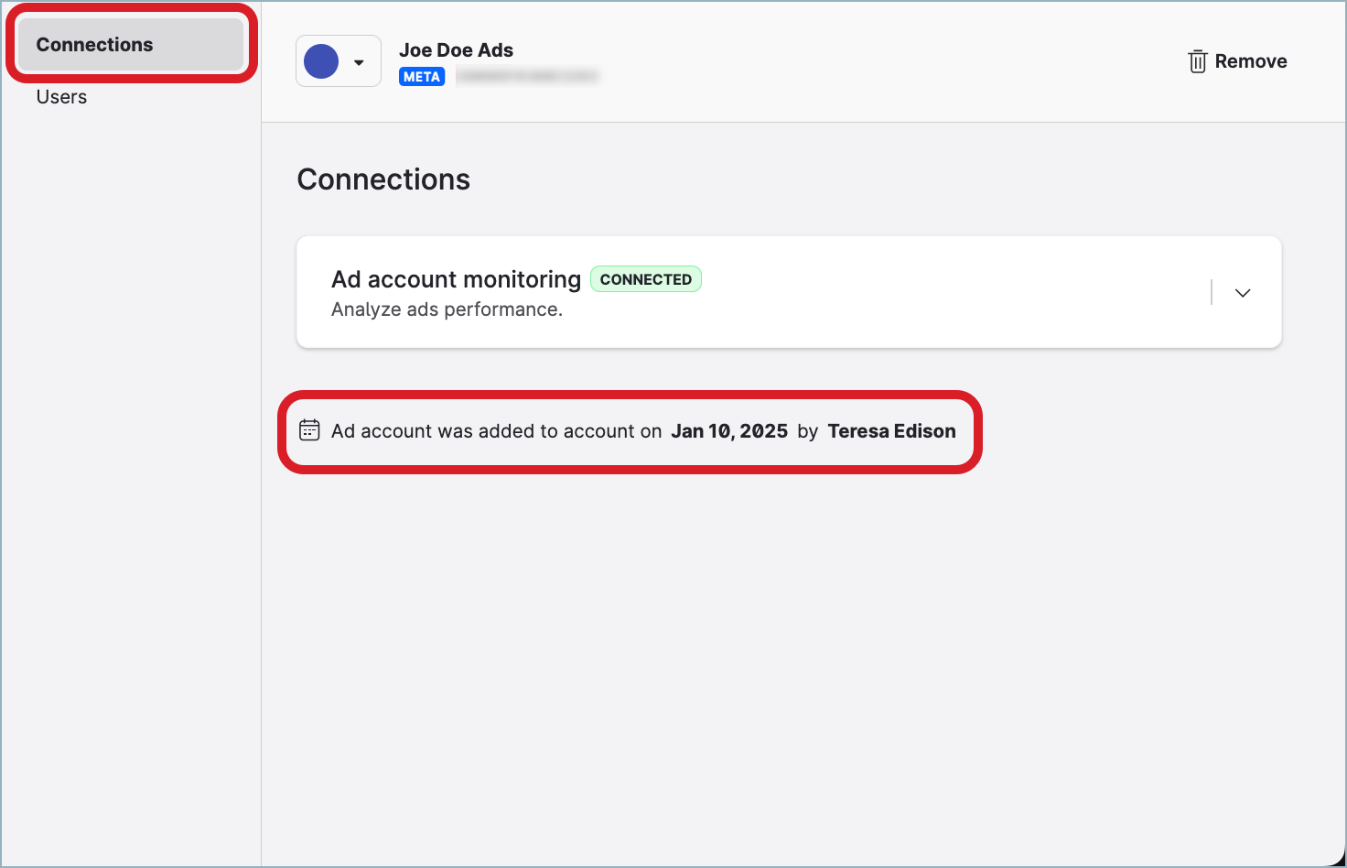
Task: Select the Jan 10, 2025 date text
Action: (x=729, y=430)
